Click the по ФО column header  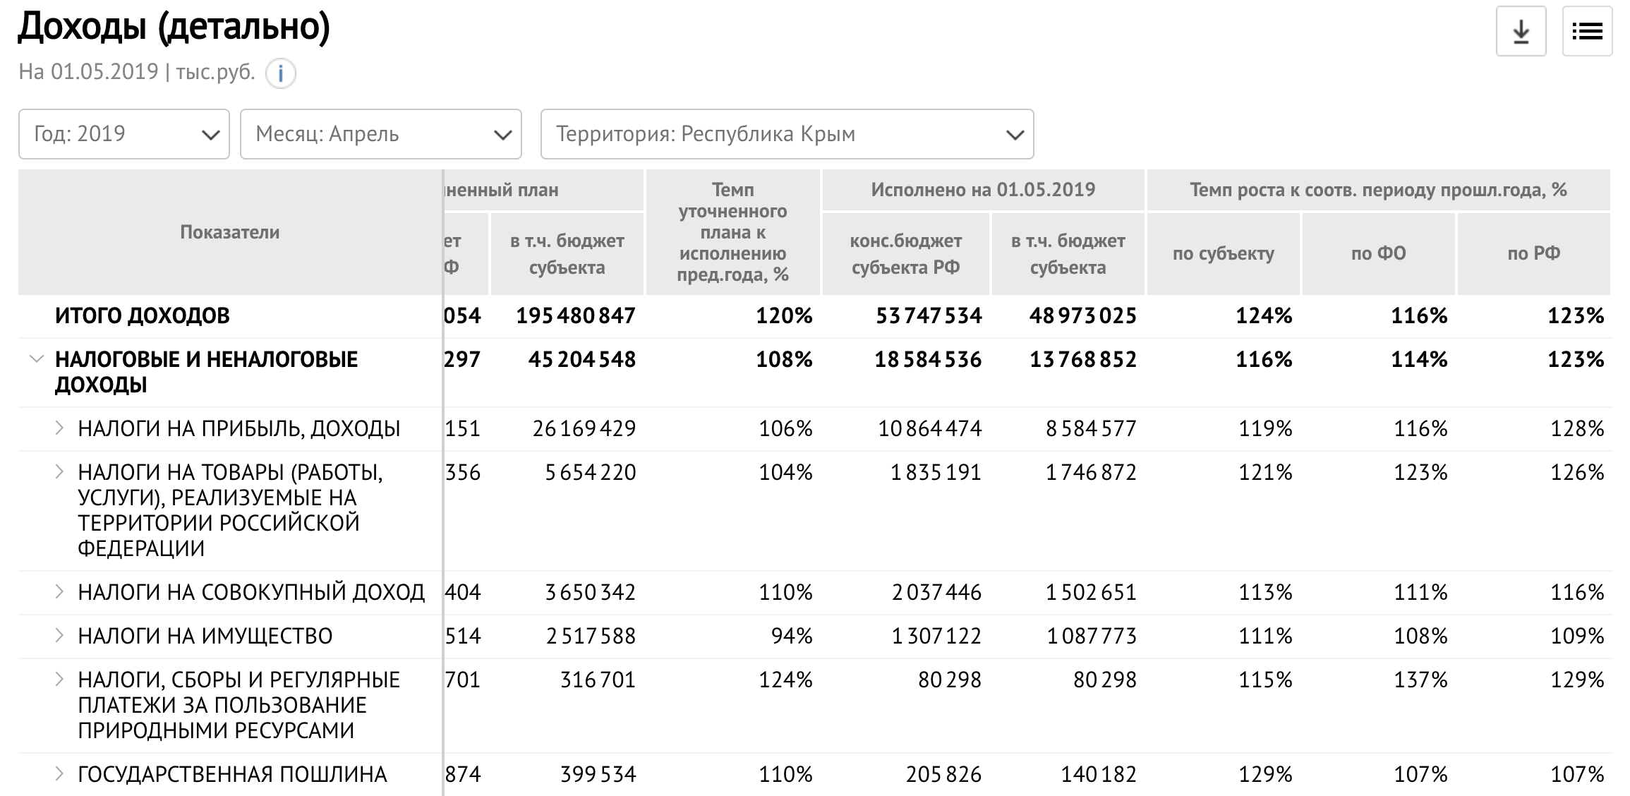click(1378, 253)
